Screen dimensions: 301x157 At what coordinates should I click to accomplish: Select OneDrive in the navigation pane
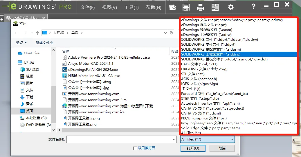[x=28, y=53]
